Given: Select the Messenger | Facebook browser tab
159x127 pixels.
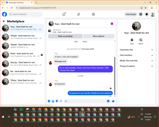Looking at the screenshot, I should coord(19,3).
